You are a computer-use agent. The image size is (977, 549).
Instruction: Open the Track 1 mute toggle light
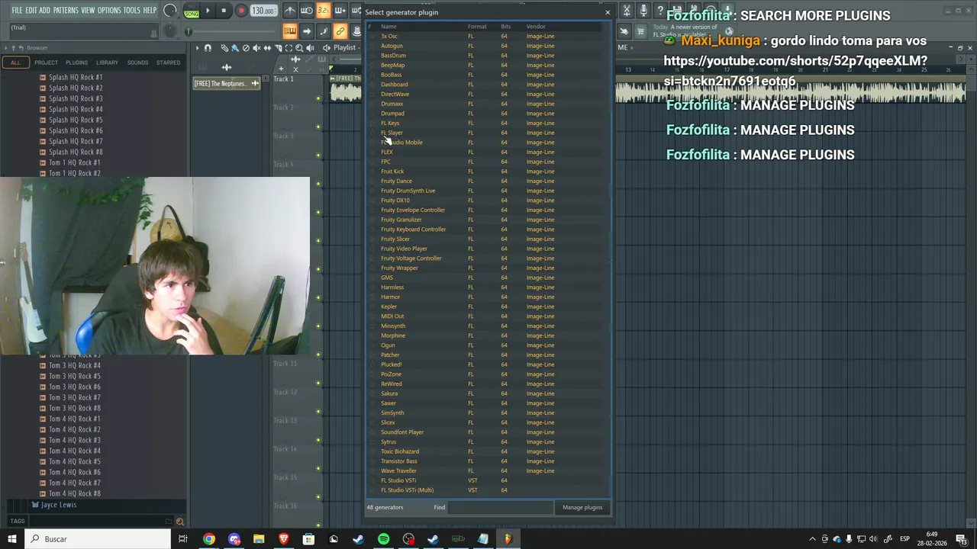coord(318,98)
